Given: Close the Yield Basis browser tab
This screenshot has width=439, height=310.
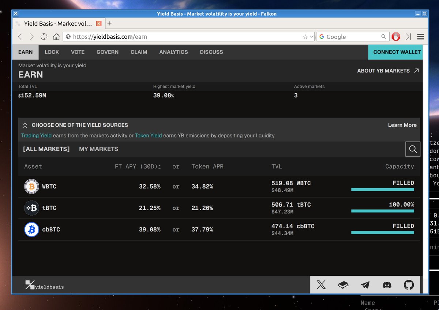Looking at the screenshot, I should point(99,23).
